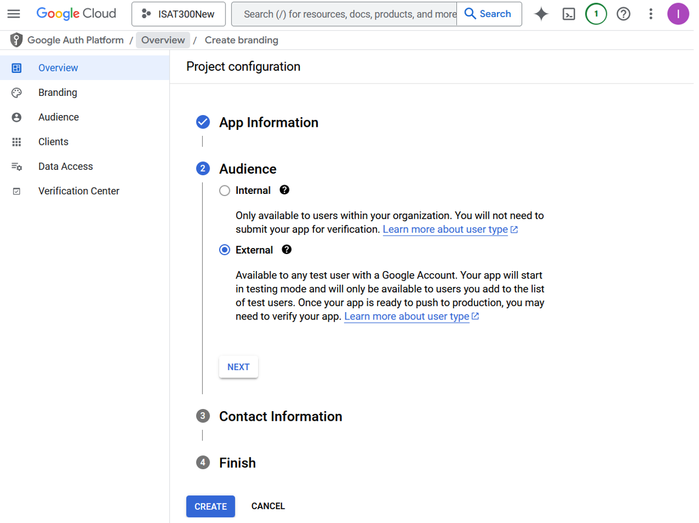Go to Overview breadcrumb
699x523 pixels.
pos(163,40)
